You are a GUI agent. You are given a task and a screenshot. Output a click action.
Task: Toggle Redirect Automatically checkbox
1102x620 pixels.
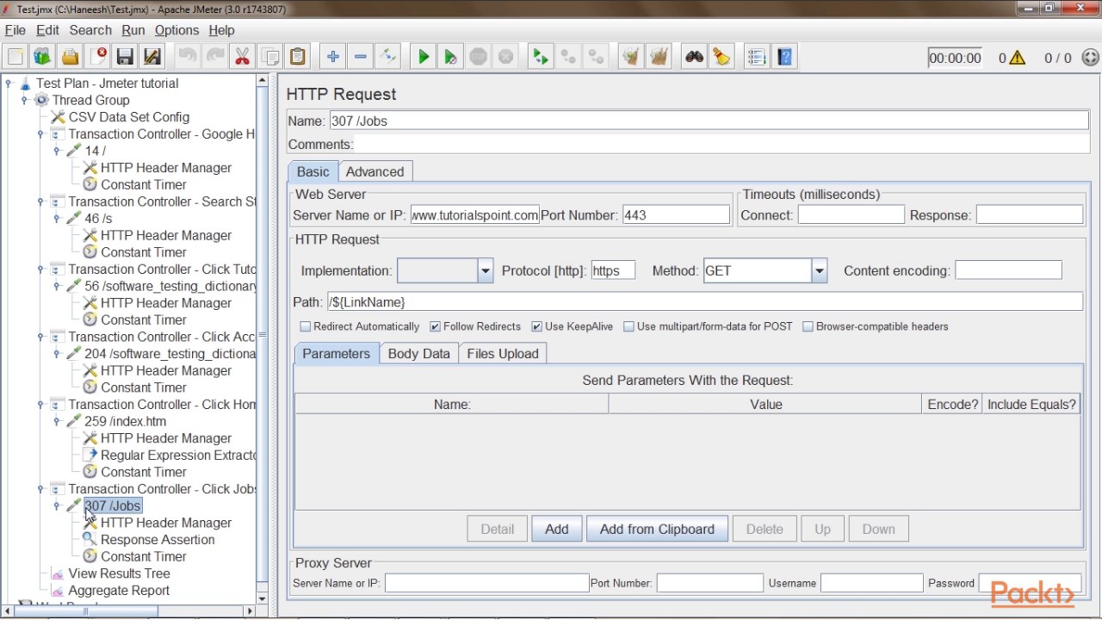pyautogui.click(x=305, y=326)
